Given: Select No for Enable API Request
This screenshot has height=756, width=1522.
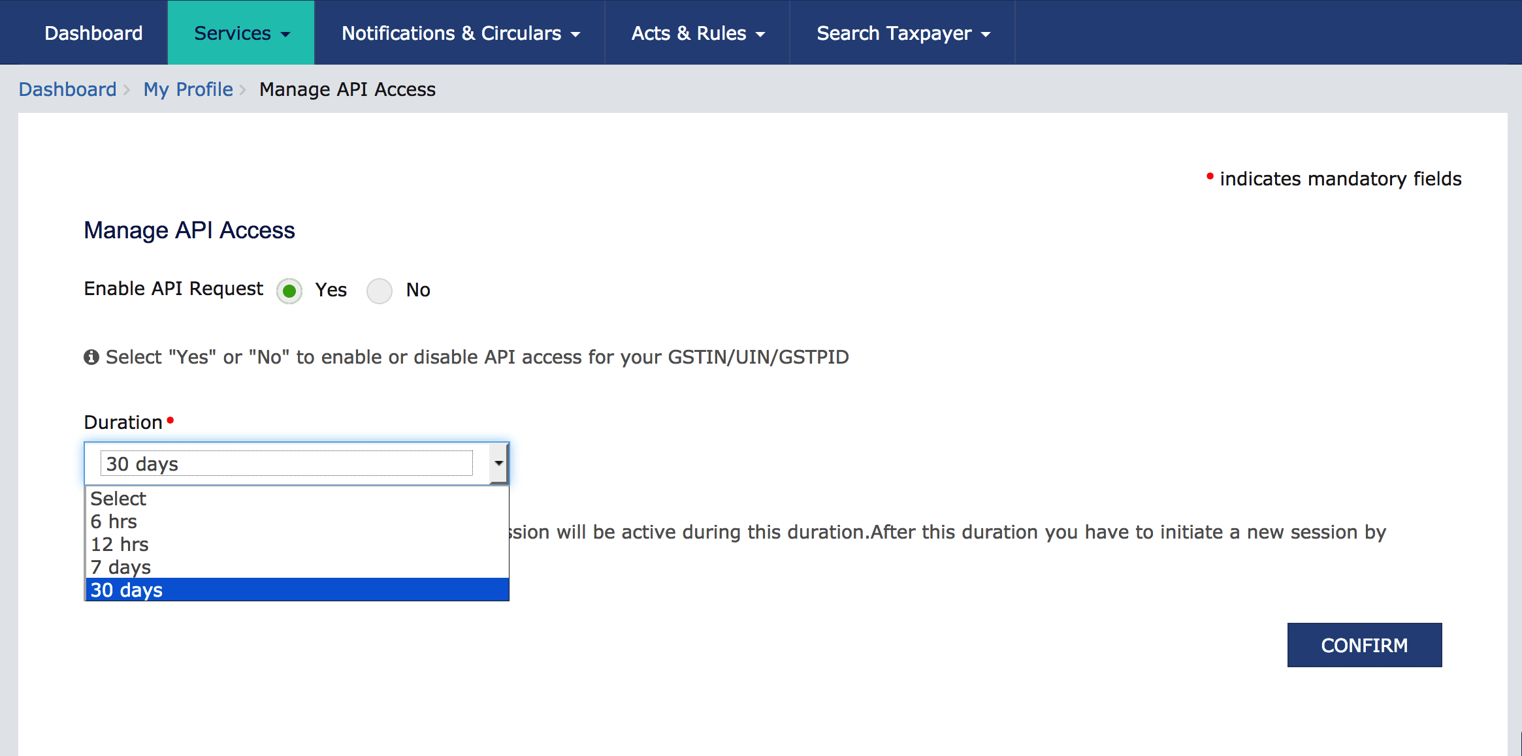Looking at the screenshot, I should point(380,291).
